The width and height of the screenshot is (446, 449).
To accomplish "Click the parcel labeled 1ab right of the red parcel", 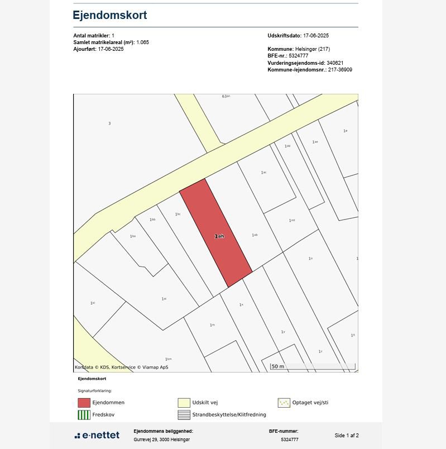I will coord(255,235).
